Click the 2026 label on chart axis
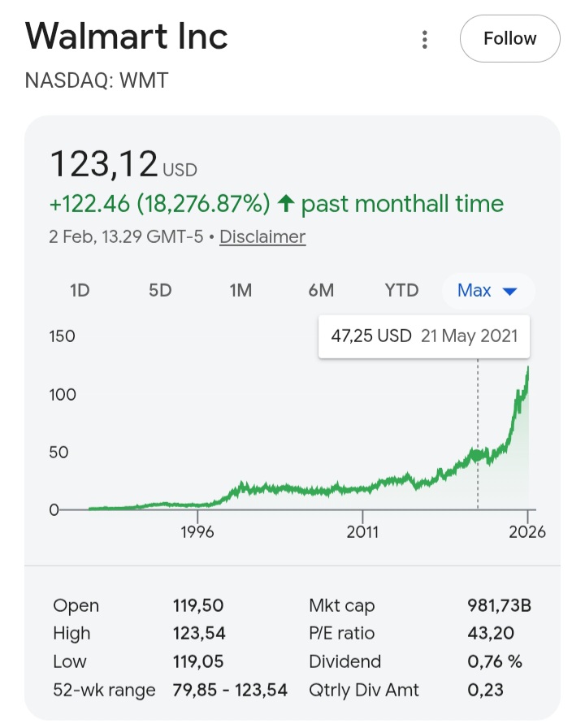This screenshot has height=728, width=585. 528,532
